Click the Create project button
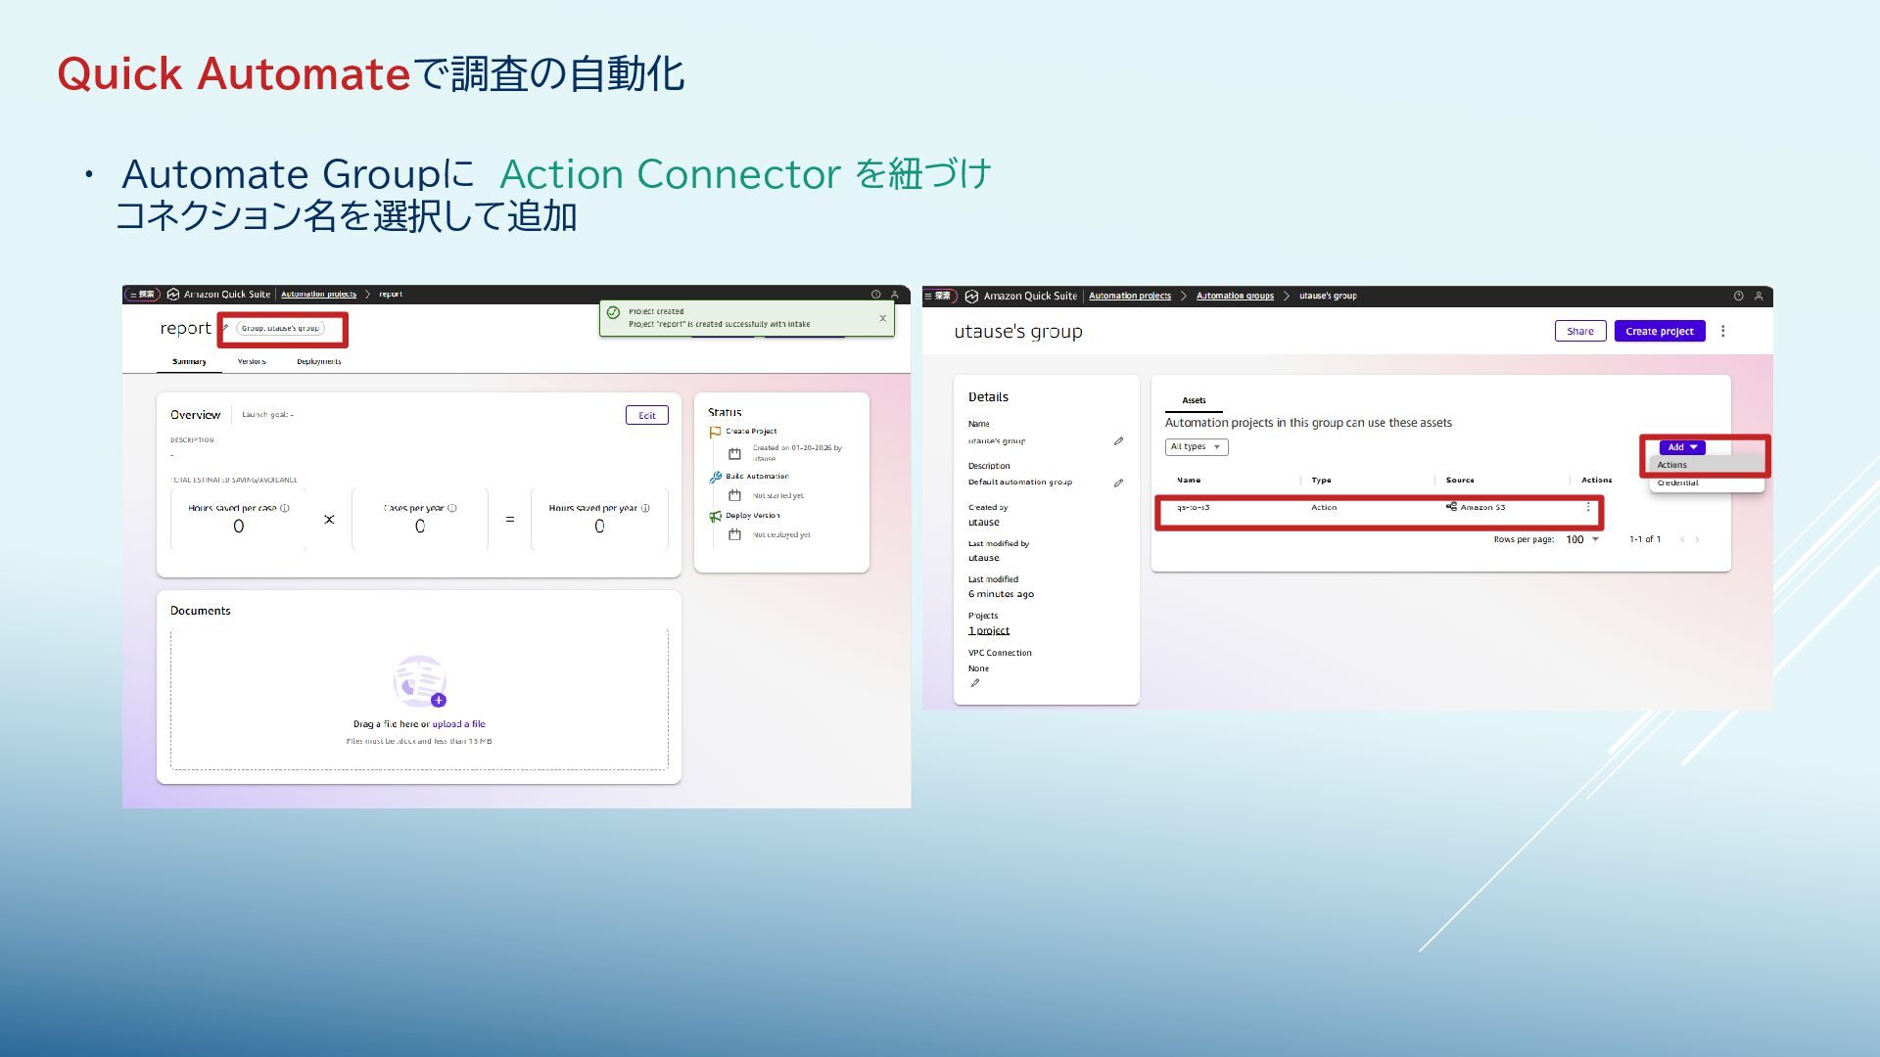 click(1659, 331)
